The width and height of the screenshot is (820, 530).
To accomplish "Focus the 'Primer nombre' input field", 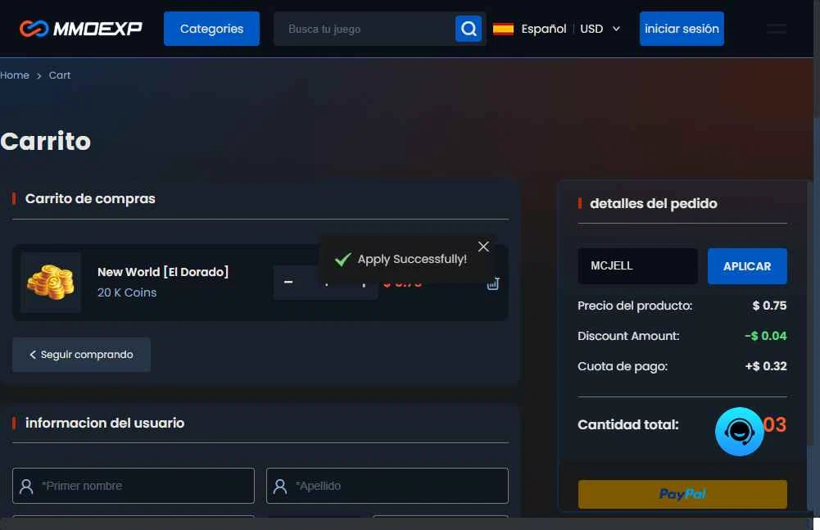I will [x=134, y=486].
